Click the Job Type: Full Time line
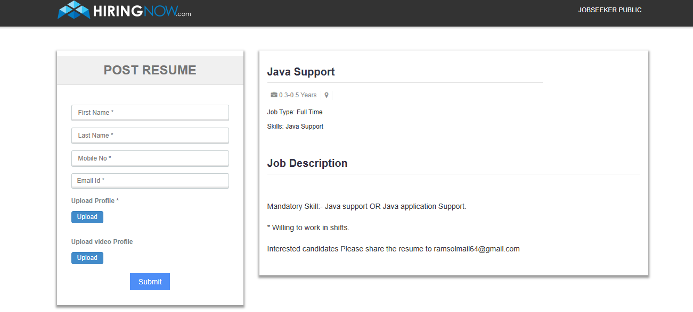This screenshot has height=312, width=693. 295,112
